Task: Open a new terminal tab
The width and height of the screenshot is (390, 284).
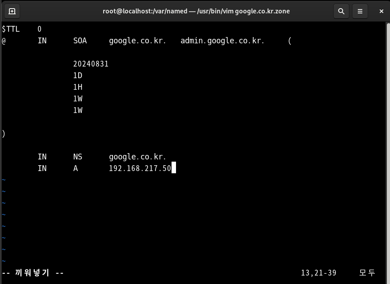Action: click(x=12, y=11)
